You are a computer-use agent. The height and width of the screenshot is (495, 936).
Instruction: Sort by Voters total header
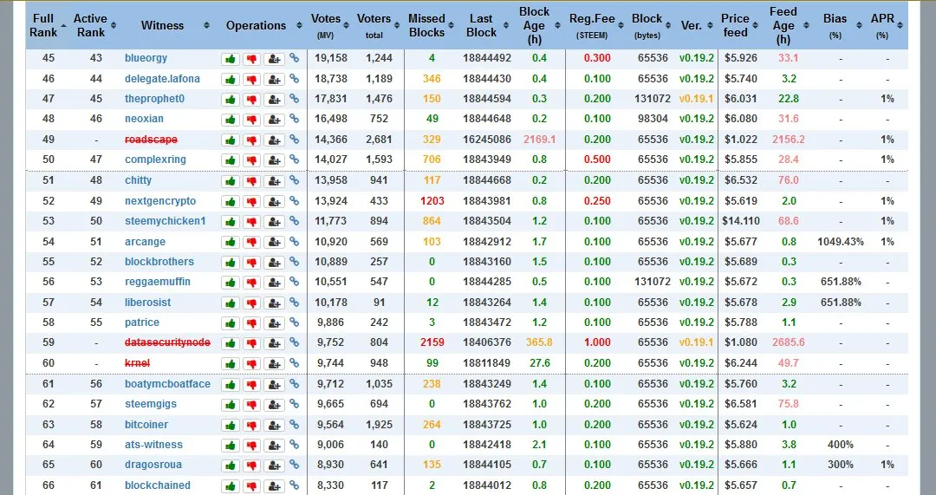378,26
